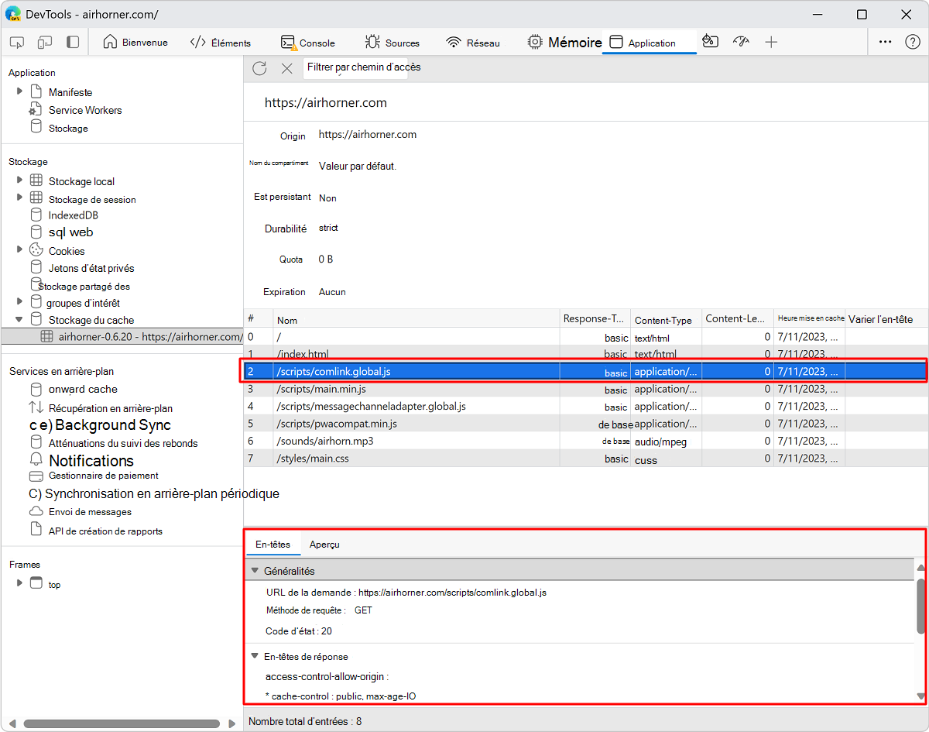929x732 pixels.
Task: Open Gestionnaire de paiement item
Action: point(104,476)
